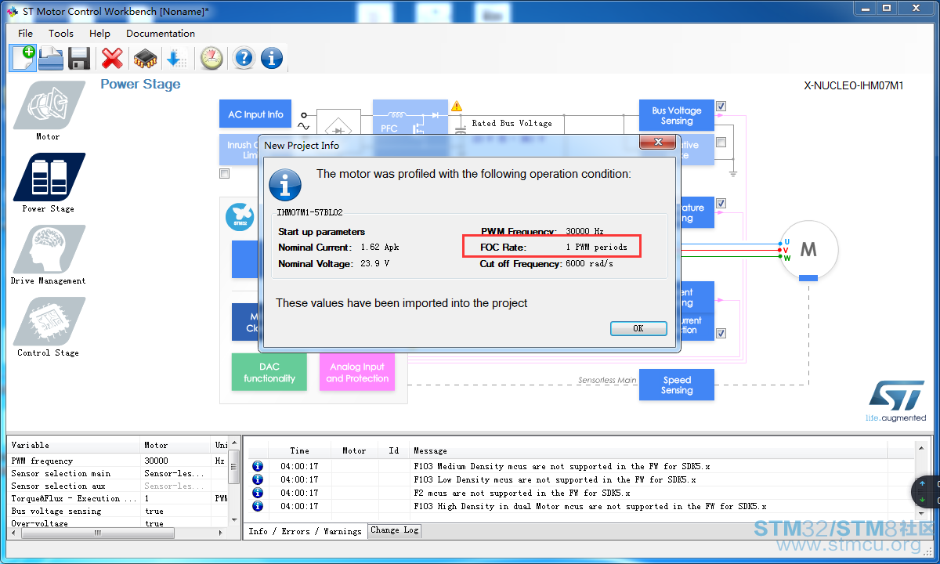Open the Analog Input and Protection block
The image size is (940, 564).
click(357, 372)
